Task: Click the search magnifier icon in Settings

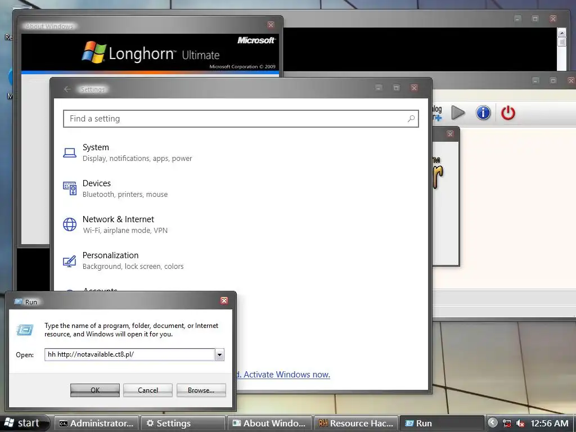Action: [411, 119]
